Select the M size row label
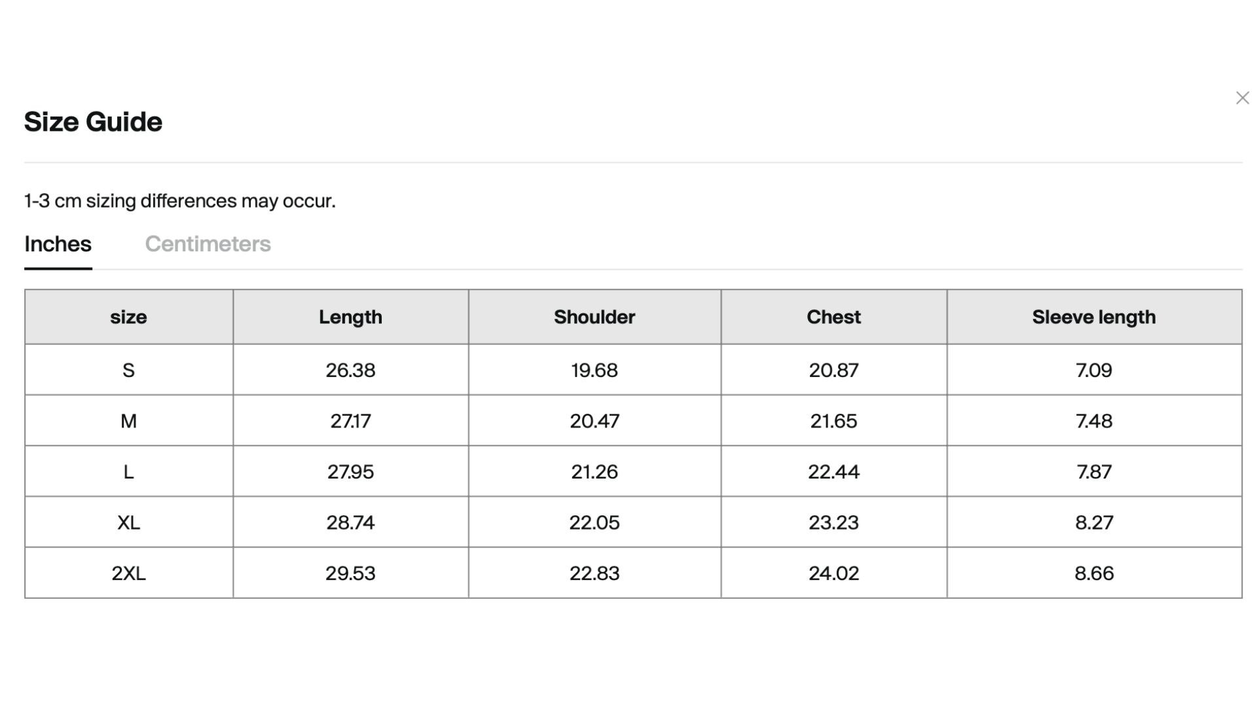The width and height of the screenshot is (1257, 707). point(128,421)
